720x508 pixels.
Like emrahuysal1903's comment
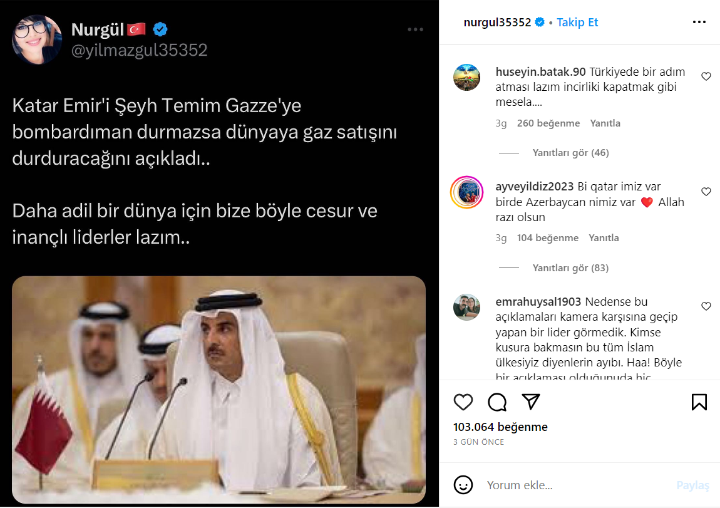point(706,306)
